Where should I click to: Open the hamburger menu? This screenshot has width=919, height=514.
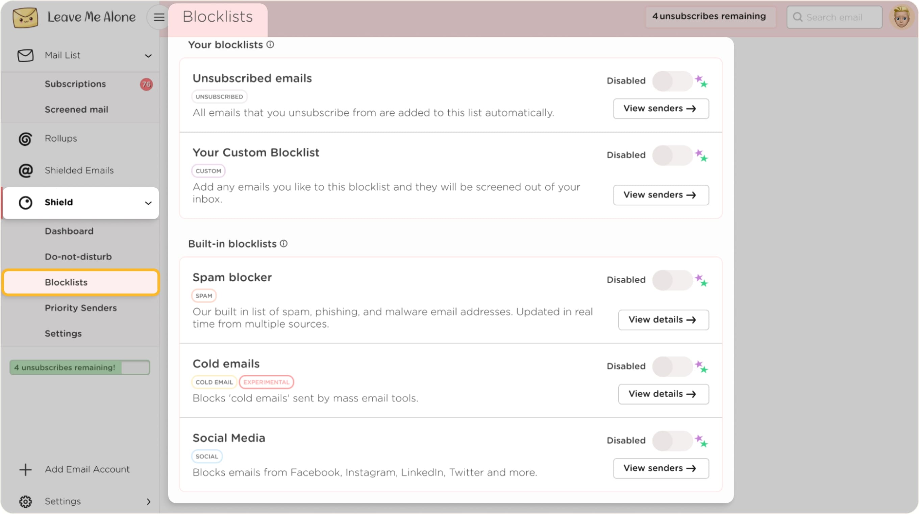pyautogui.click(x=158, y=17)
